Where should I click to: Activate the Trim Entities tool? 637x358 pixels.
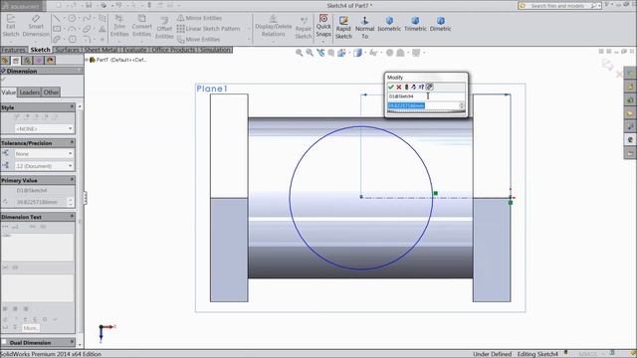tap(119, 26)
